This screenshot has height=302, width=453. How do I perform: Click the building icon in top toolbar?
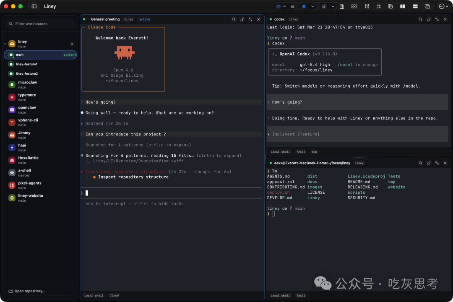(342, 6)
